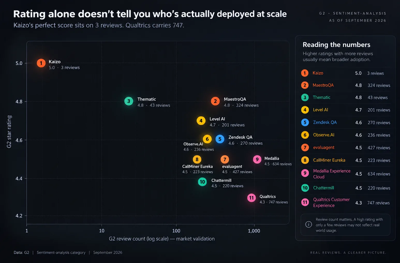400x263 pixels.
Task: Click the Zendesk QA badge 5 in legend
Action: (x=305, y=123)
